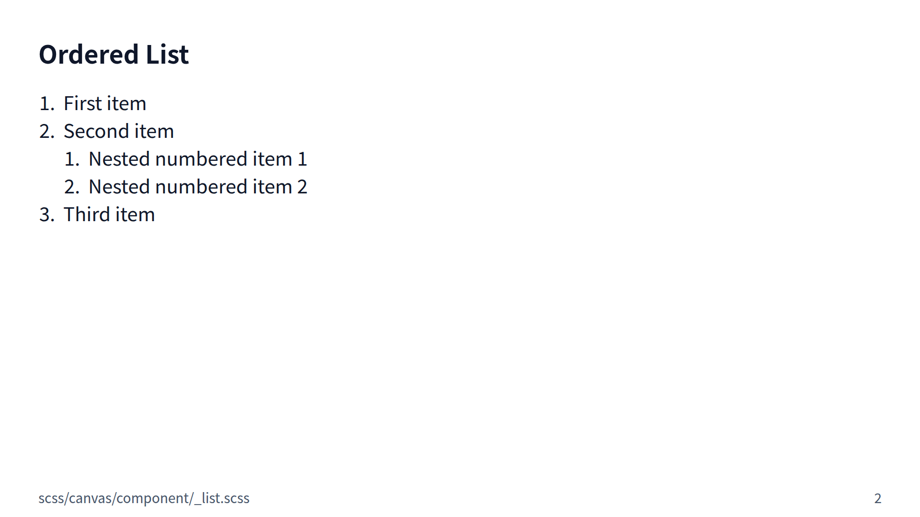Click the word "Ordered" in the heading

click(89, 55)
